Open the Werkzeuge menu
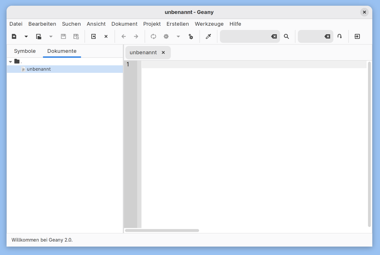Screen dimensions: 380x255 tap(209, 24)
